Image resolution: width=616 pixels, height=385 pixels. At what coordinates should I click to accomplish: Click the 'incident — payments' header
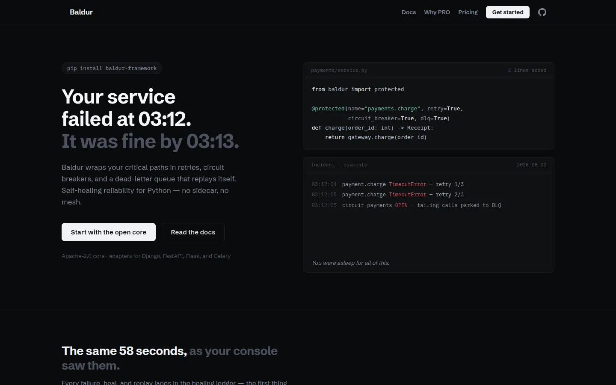point(339,165)
